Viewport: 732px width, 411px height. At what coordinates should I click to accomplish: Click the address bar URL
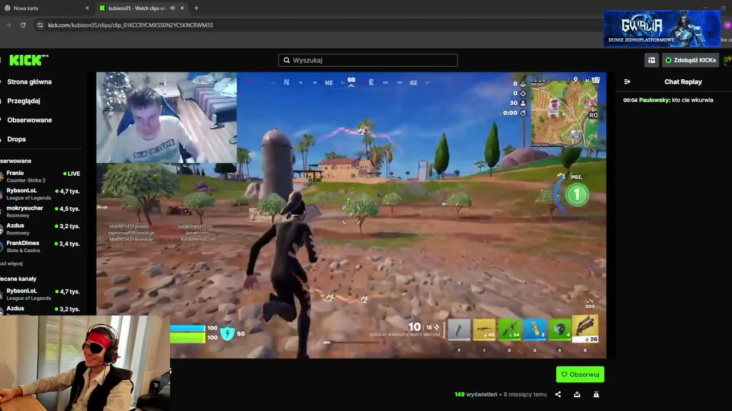(x=130, y=25)
